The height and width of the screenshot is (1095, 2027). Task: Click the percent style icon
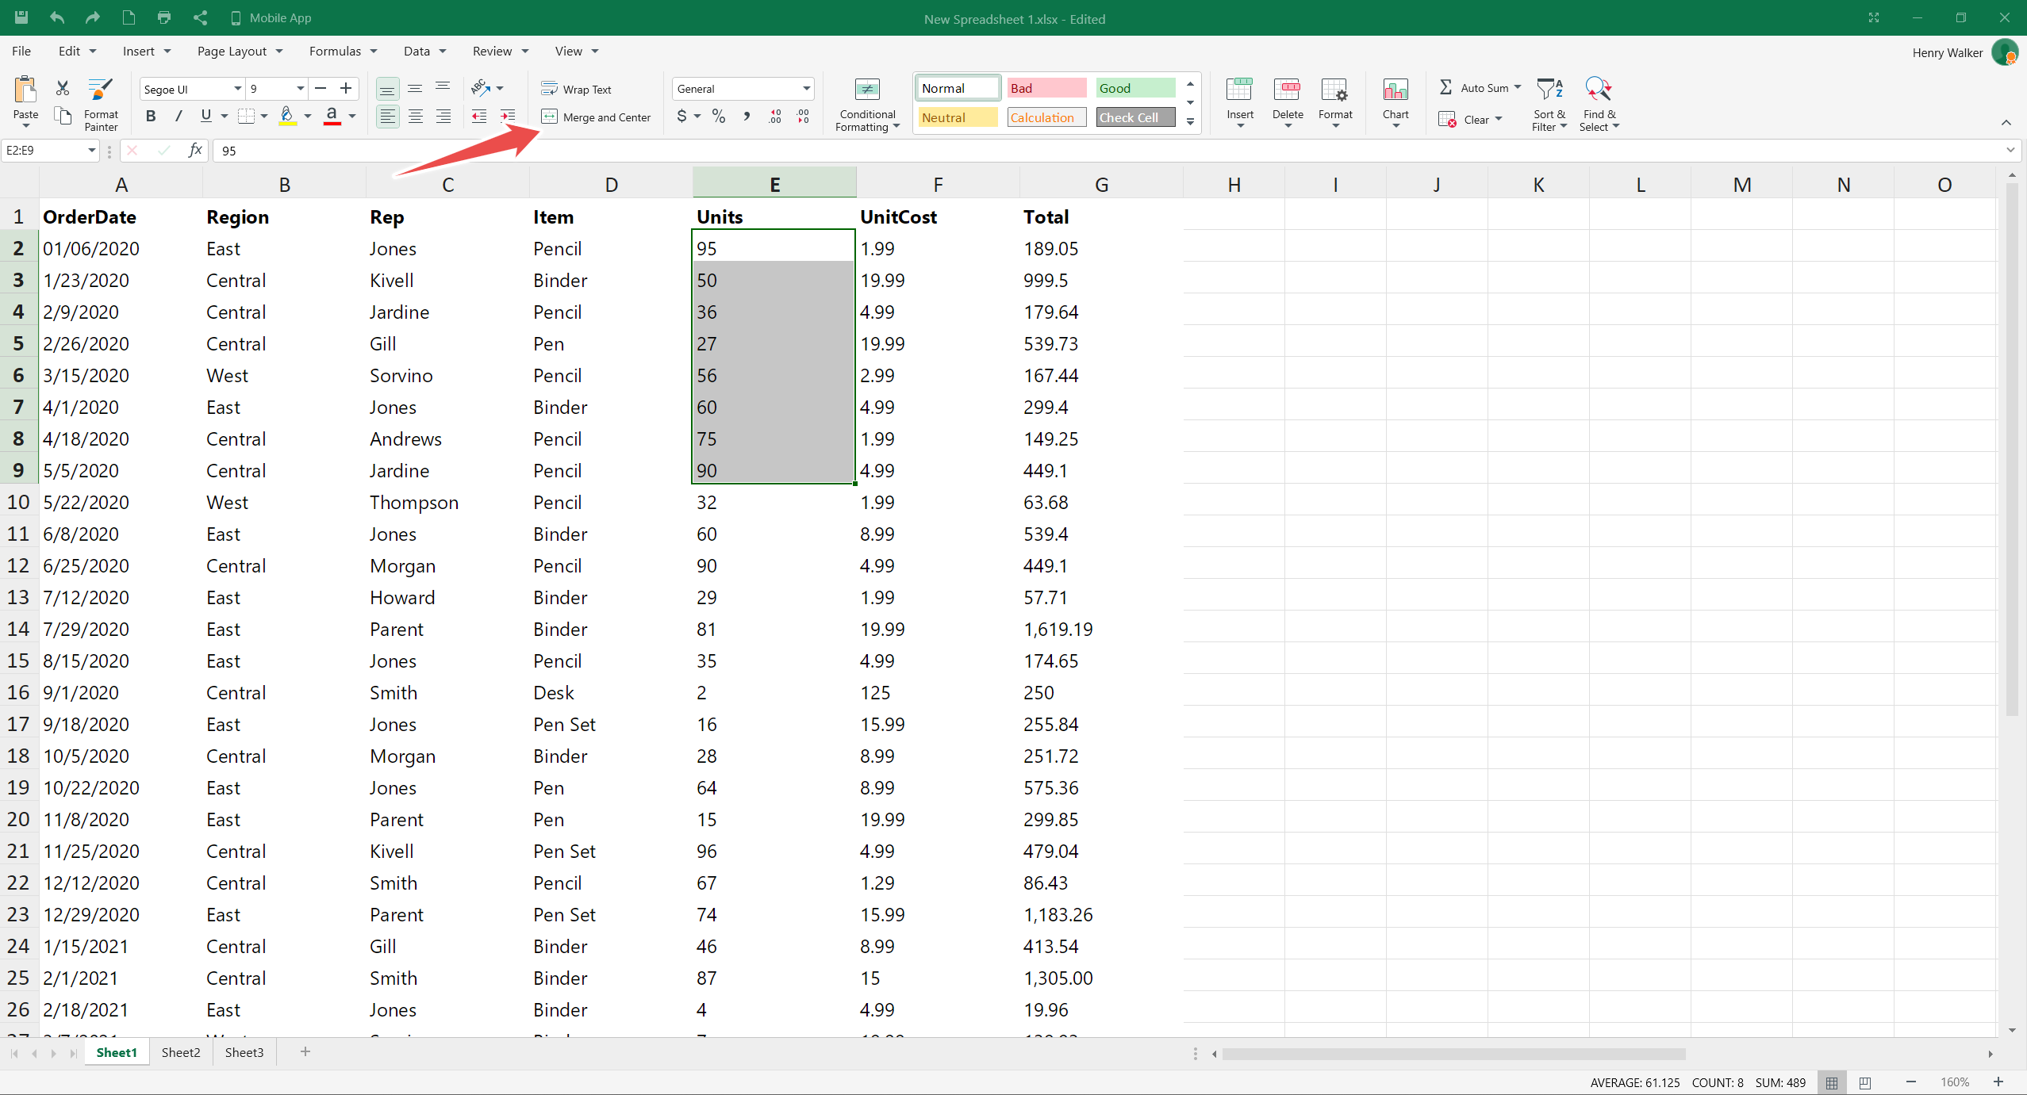pyautogui.click(x=719, y=117)
